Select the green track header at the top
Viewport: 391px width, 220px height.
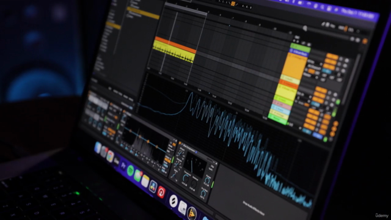pyautogui.click(x=300, y=48)
